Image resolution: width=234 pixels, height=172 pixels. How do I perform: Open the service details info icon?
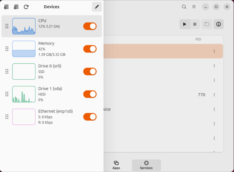(x=218, y=24)
